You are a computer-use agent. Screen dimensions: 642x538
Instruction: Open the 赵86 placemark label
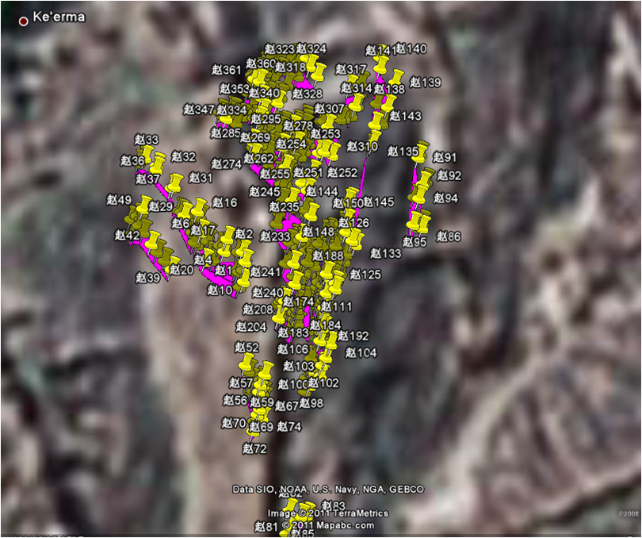448,236
